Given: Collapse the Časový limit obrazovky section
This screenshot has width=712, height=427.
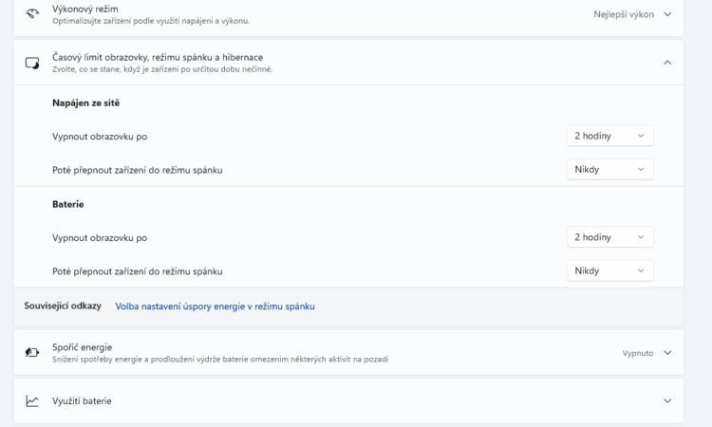Looking at the screenshot, I should tap(667, 63).
